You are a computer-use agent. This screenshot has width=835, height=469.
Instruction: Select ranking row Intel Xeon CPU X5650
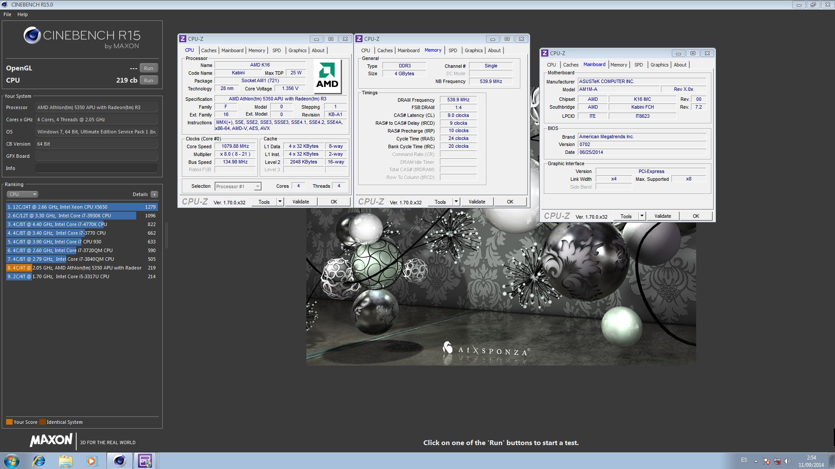click(x=82, y=207)
